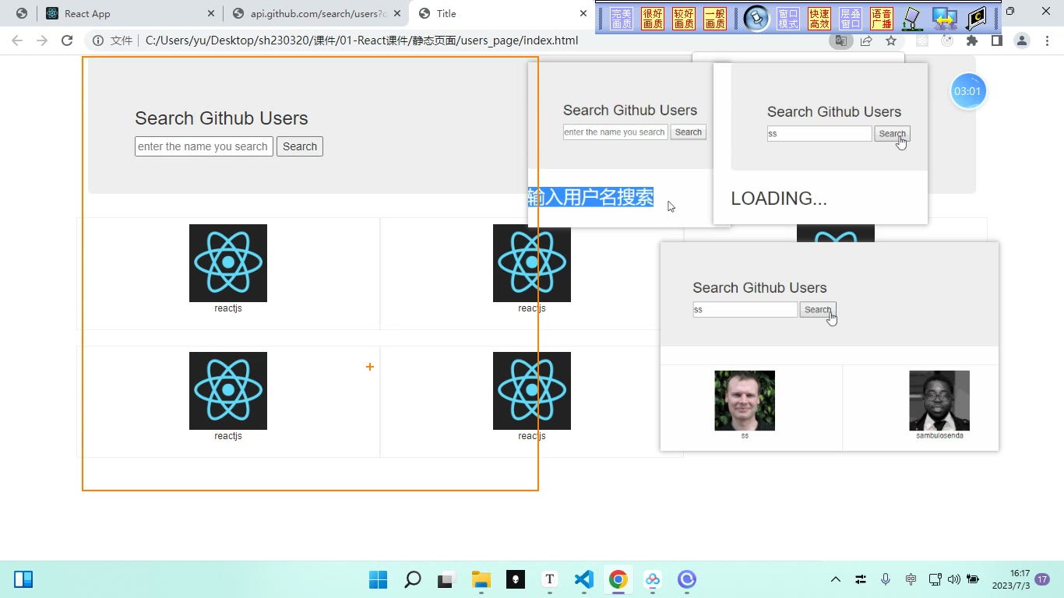Open the Chrome three-dot menu

[1046, 40]
